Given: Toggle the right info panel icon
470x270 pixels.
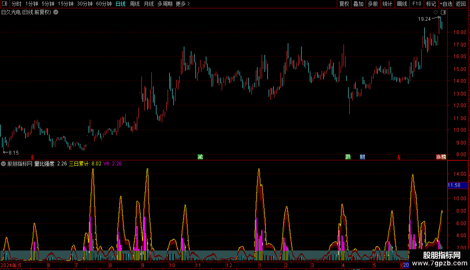Looking at the screenshot, I should pos(443,12).
